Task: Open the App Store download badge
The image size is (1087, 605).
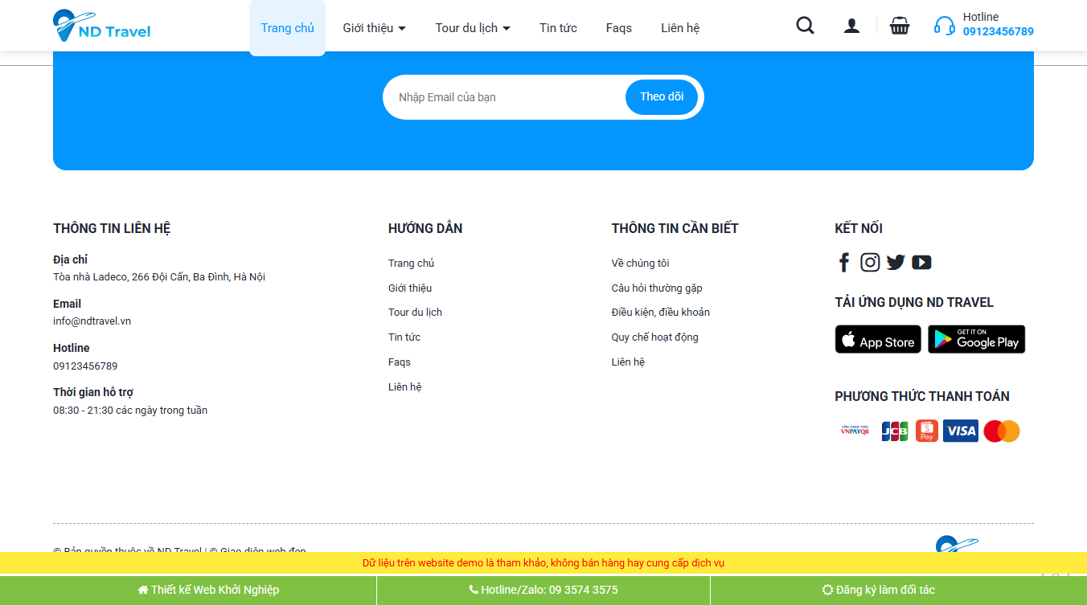Action: click(x=878, y=339)
